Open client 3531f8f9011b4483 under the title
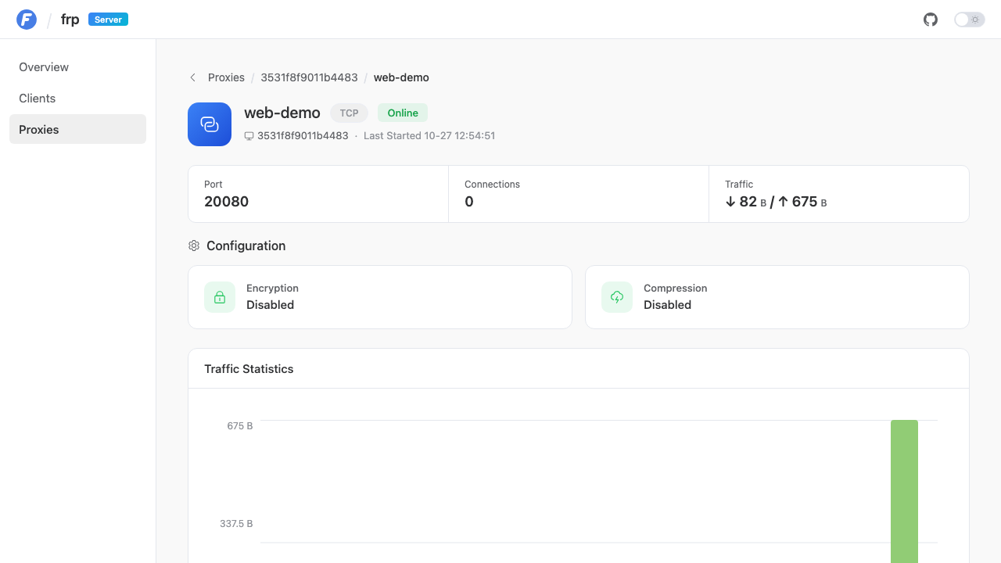 303,135
